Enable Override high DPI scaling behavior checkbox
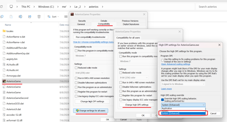 tap(162, 100)
